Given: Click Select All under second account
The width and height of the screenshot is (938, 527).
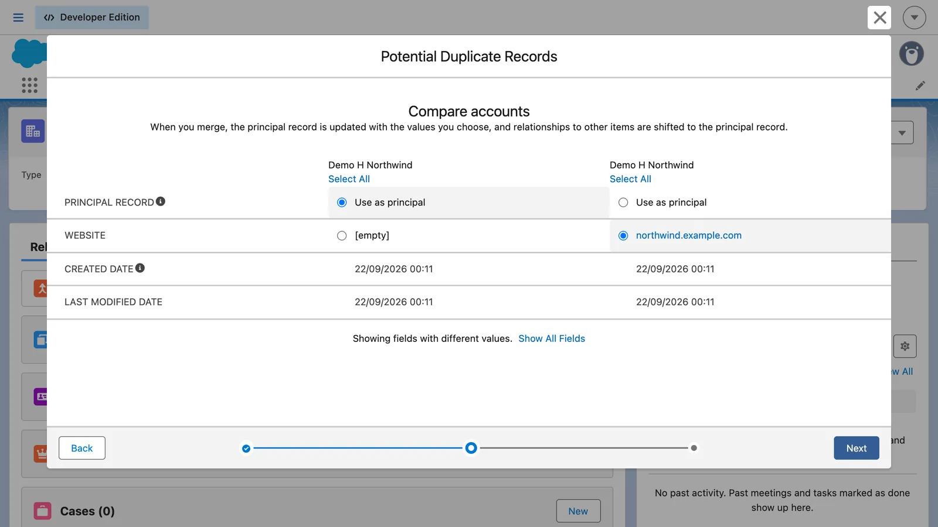Looking at the screenshot, I should click(630, 179).
